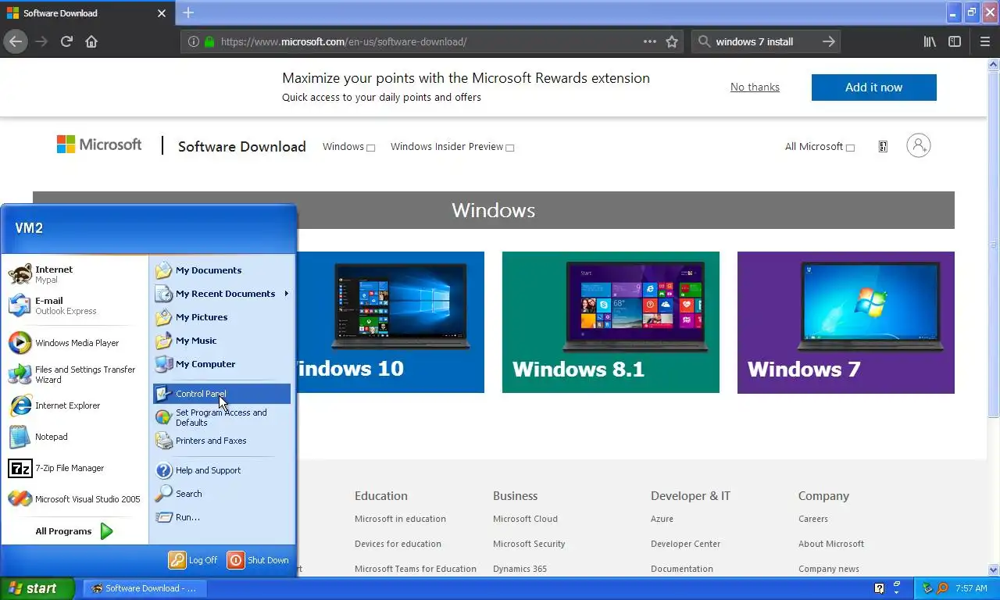Expand the Windows dropdown in site nav
Screen dimensions: 1000x600
[x=348, y=147]
